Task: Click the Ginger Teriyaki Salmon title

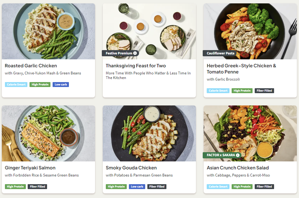Action: pyautogui.click(x=30, y=168)
